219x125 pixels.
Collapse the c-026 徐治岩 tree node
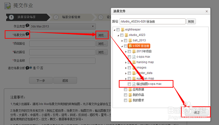[122, 46]
